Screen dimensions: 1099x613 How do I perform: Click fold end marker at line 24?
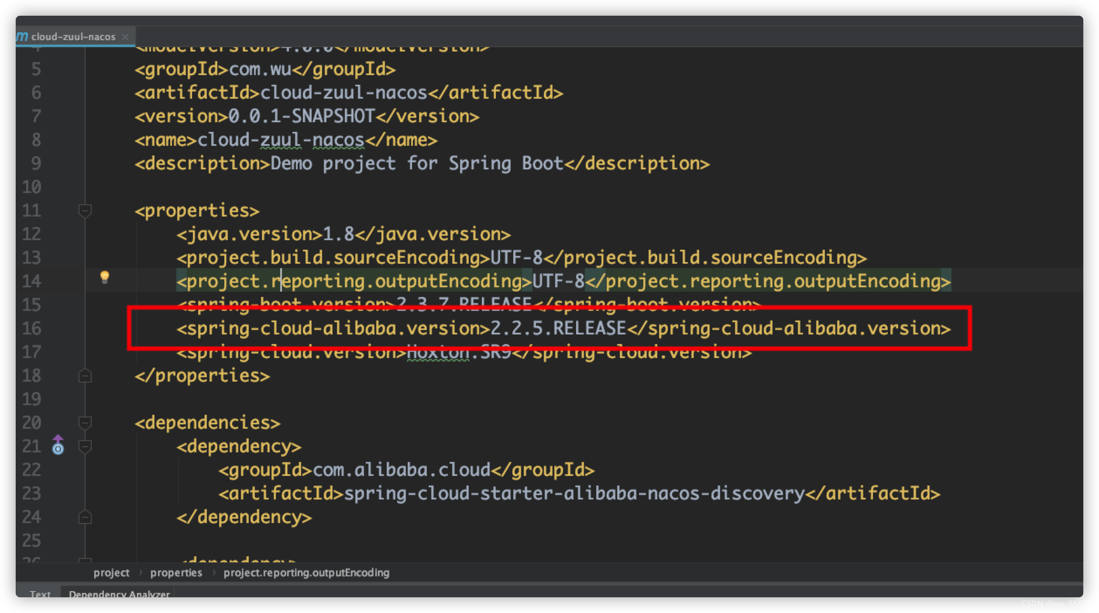click(x=85, y=517)
